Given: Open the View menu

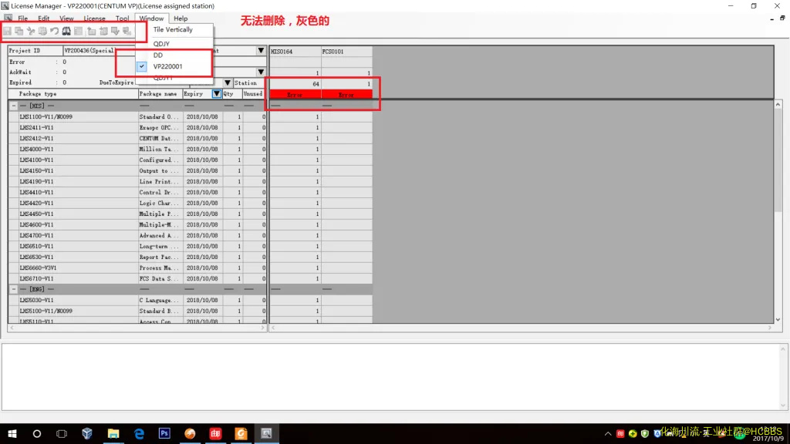Looking at the screenshot, I should tap(66, 18).
